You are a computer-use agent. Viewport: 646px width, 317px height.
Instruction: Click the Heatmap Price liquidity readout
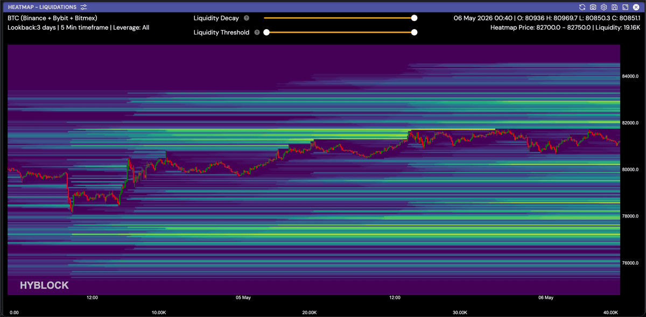click(565, 27)
